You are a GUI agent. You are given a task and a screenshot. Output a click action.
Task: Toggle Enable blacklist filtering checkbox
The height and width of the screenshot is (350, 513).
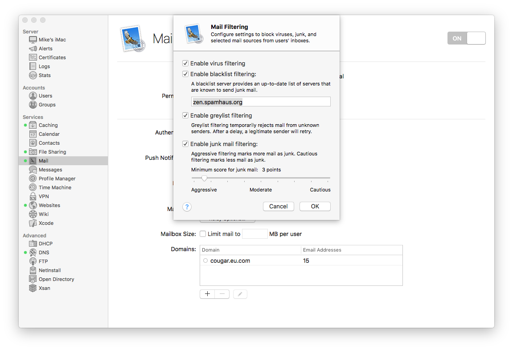pyautogui.click(x=185, y=74)
